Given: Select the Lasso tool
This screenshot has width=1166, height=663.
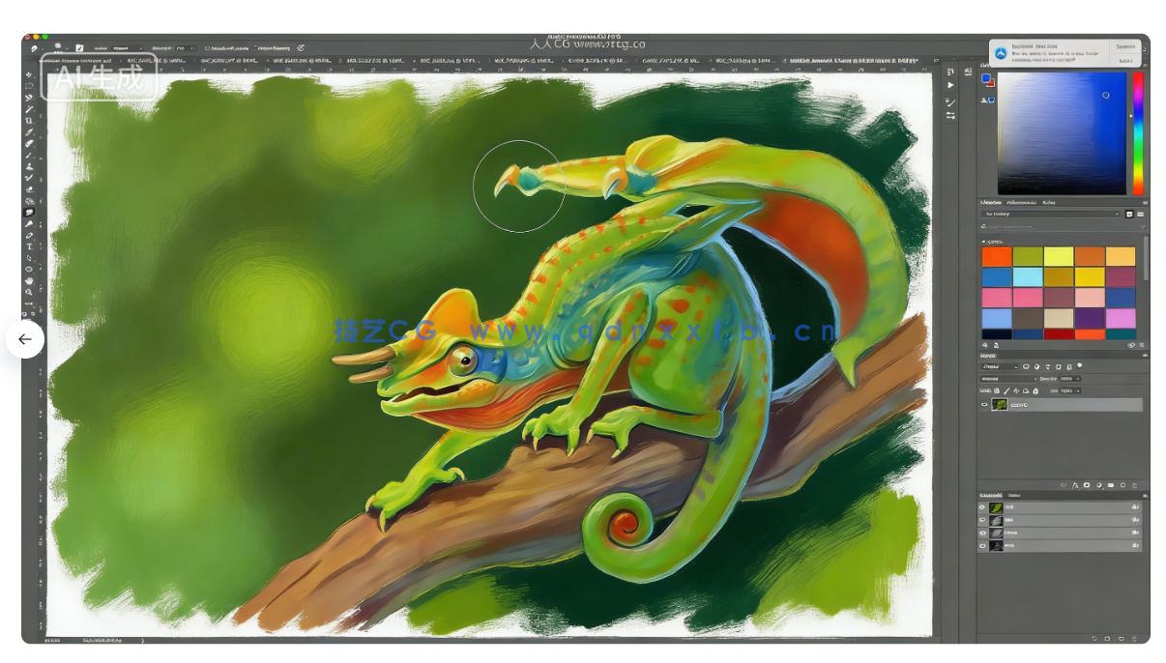Looking at the screenshot, I should (29, 98).
